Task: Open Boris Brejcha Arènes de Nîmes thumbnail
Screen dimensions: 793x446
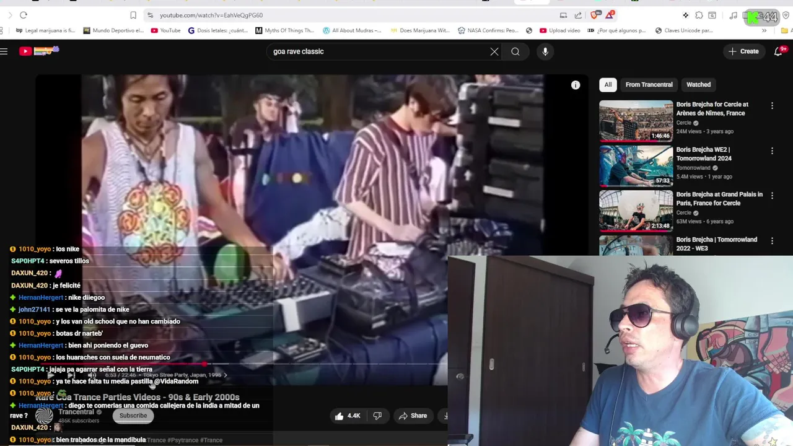Action: point(636,121)
